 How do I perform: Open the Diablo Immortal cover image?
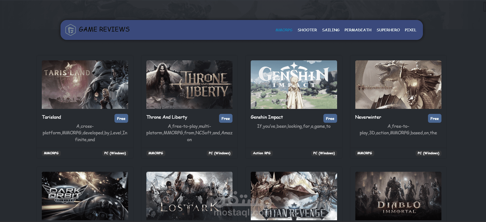(x=398, y=196)
